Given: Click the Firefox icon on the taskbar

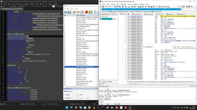Looking at the screenshot, I should click(x=76, y=108).
